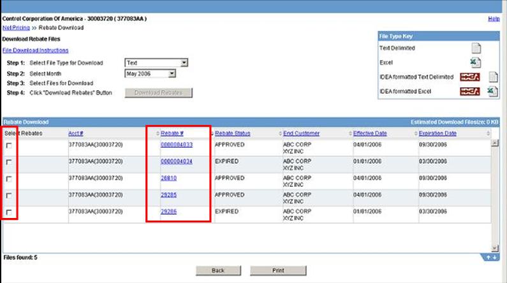The width and height of the screenshot is (507, 283).
Task: Open the file type dropdown showing Text
Action: (x=156, y=62)
